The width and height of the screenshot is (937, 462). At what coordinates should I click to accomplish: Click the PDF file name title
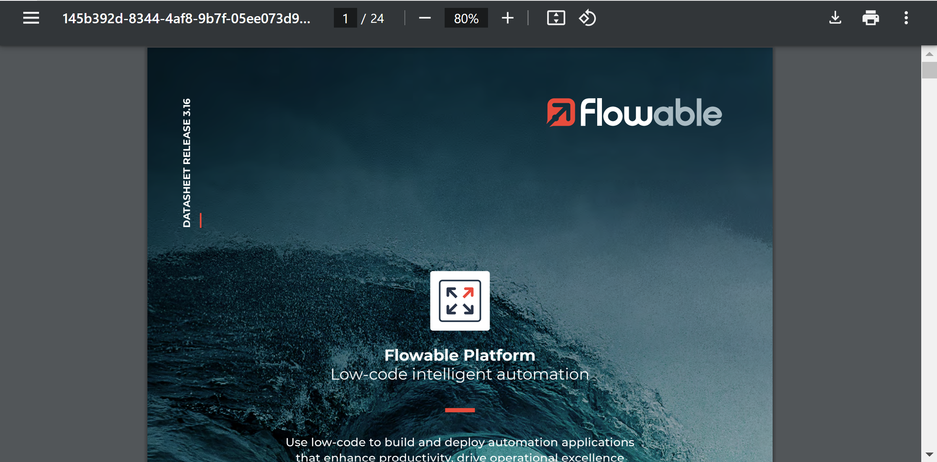pos(186,19)
